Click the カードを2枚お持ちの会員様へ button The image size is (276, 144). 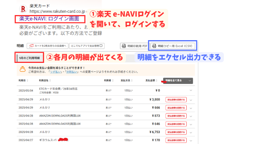tap(48, 46)
